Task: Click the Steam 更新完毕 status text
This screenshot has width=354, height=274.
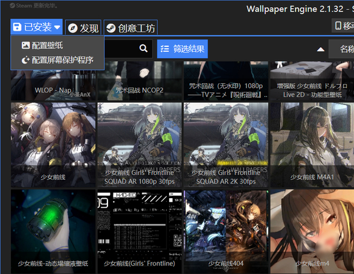Action: tap(34, 6)
